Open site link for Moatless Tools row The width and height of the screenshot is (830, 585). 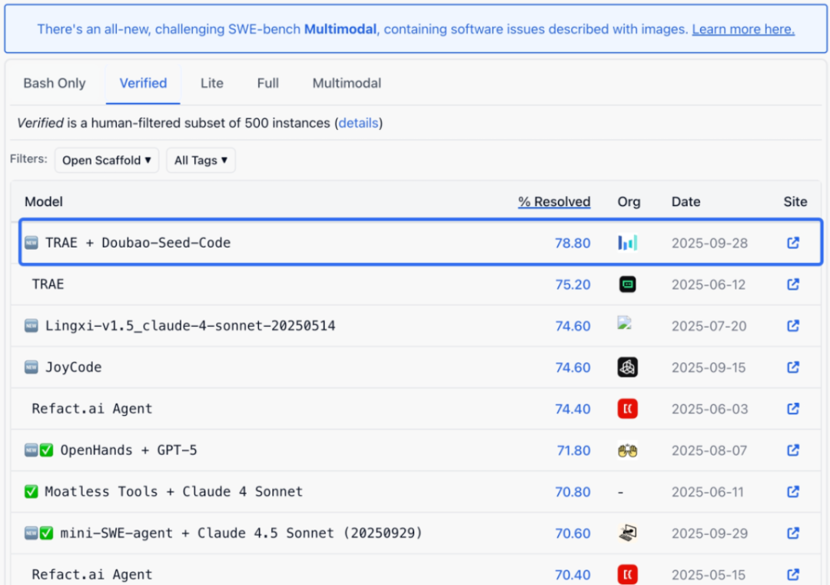tap(793, 492)
